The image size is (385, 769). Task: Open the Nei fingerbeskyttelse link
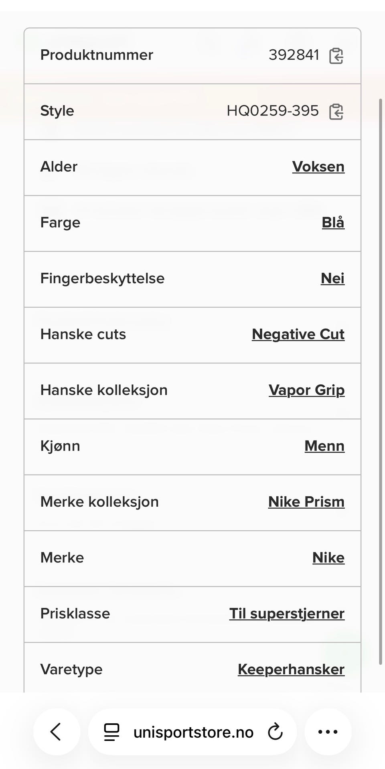point(333,278)
